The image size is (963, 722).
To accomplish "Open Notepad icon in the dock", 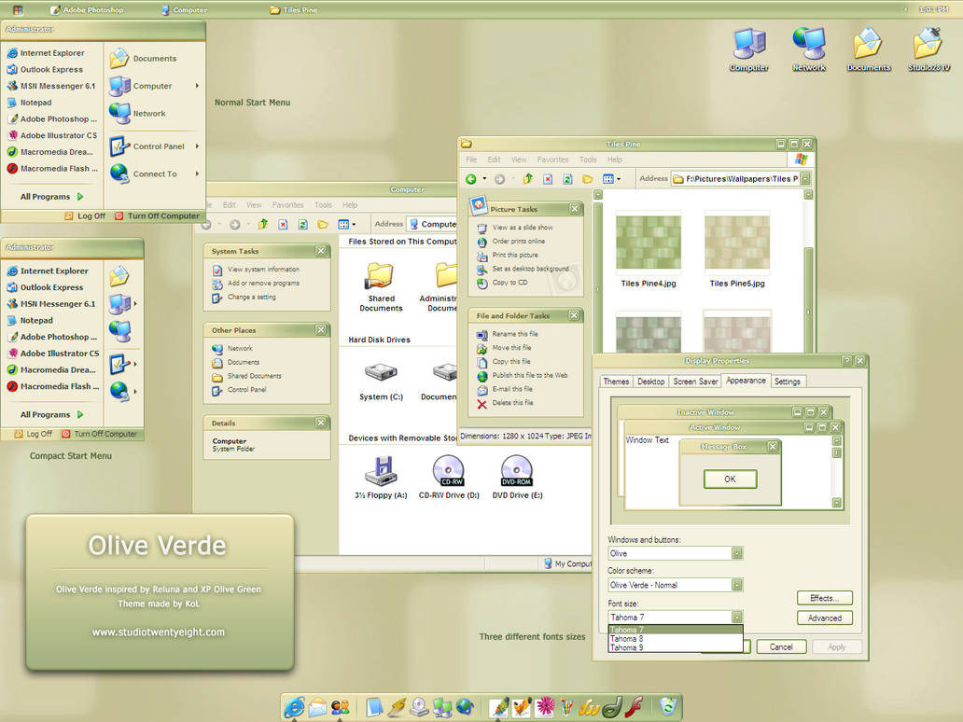I will tap(374, 707).
